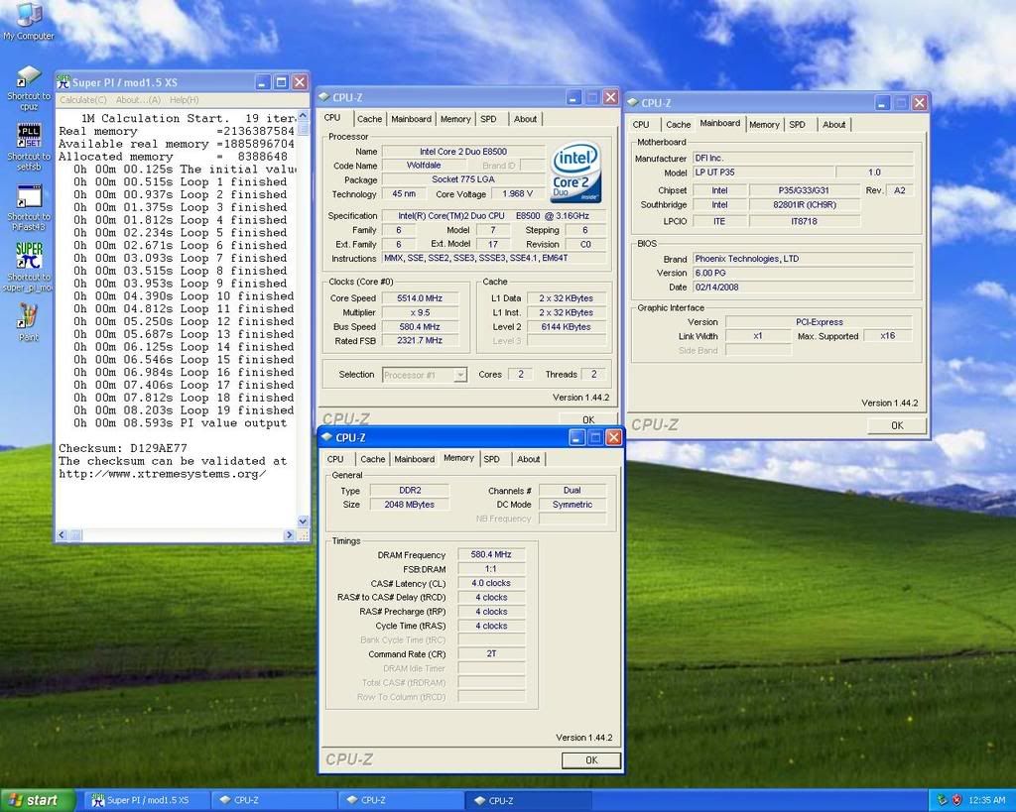Image resolution: width=1016 pixels, height=812 pixels.
Task: Click the red security shield tray icon
Action: coord(956,800)
